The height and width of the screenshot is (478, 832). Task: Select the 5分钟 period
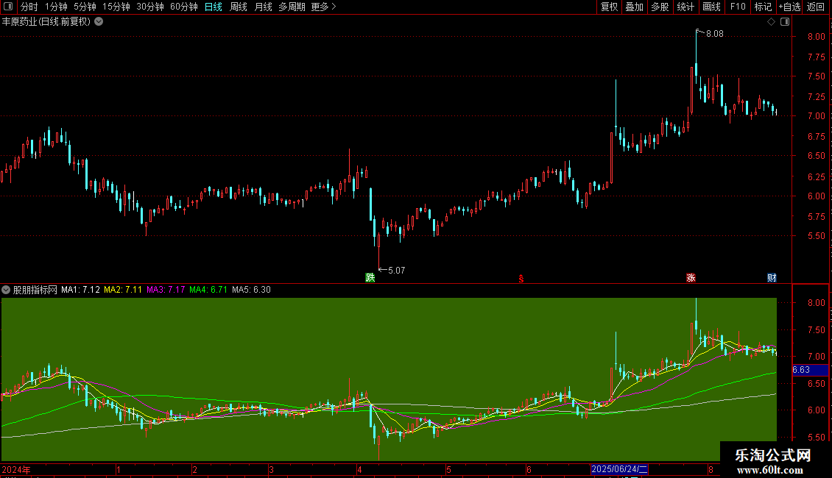(x=85, y=7)
